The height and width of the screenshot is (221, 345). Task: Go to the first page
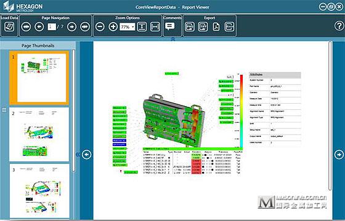pyautogui.click(x=26, y=27)
